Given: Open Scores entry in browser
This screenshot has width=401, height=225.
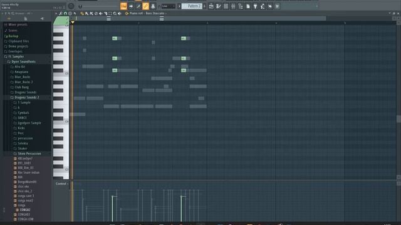Looking at the screenshot, I should click(x=13, y=31).
